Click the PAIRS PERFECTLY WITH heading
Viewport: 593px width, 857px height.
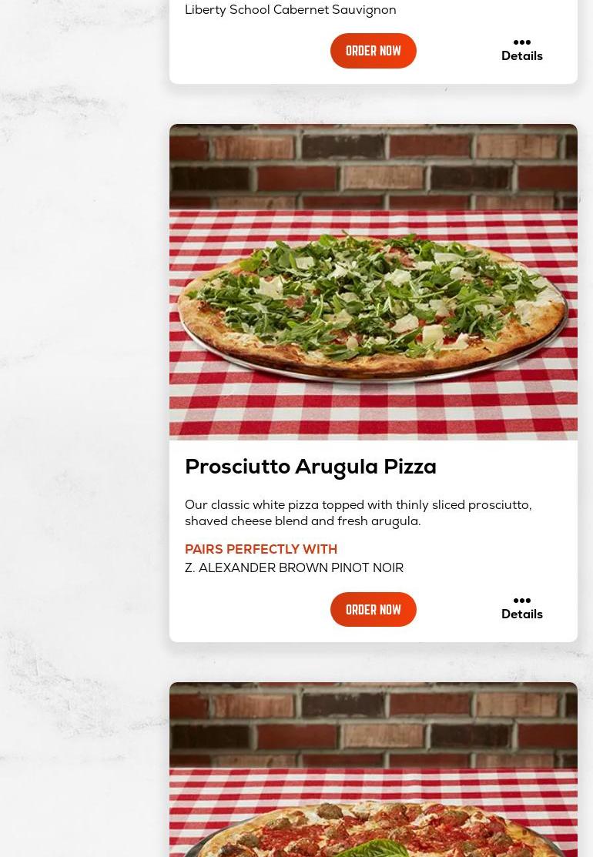[x=261, y=549]
